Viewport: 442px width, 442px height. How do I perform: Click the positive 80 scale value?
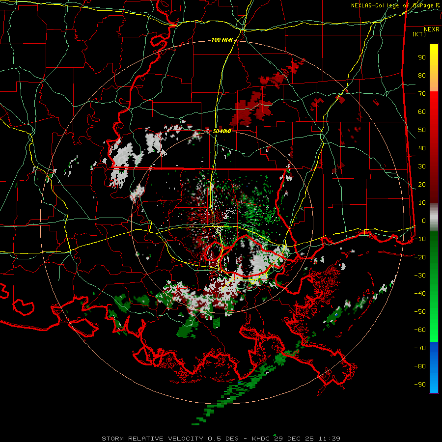click(x=422, y=76)
